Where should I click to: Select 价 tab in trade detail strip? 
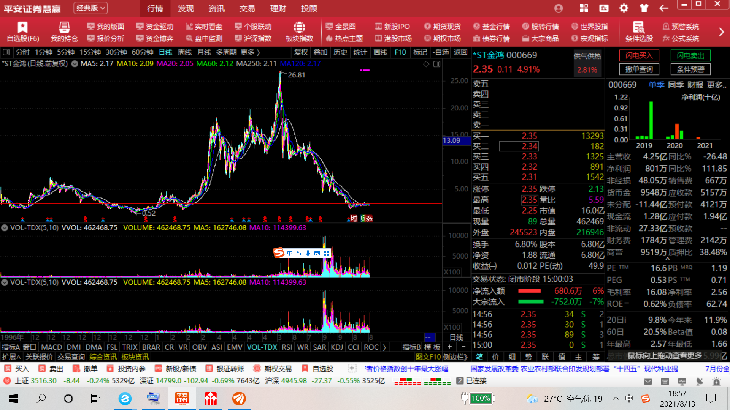click(x=495, y=357)
